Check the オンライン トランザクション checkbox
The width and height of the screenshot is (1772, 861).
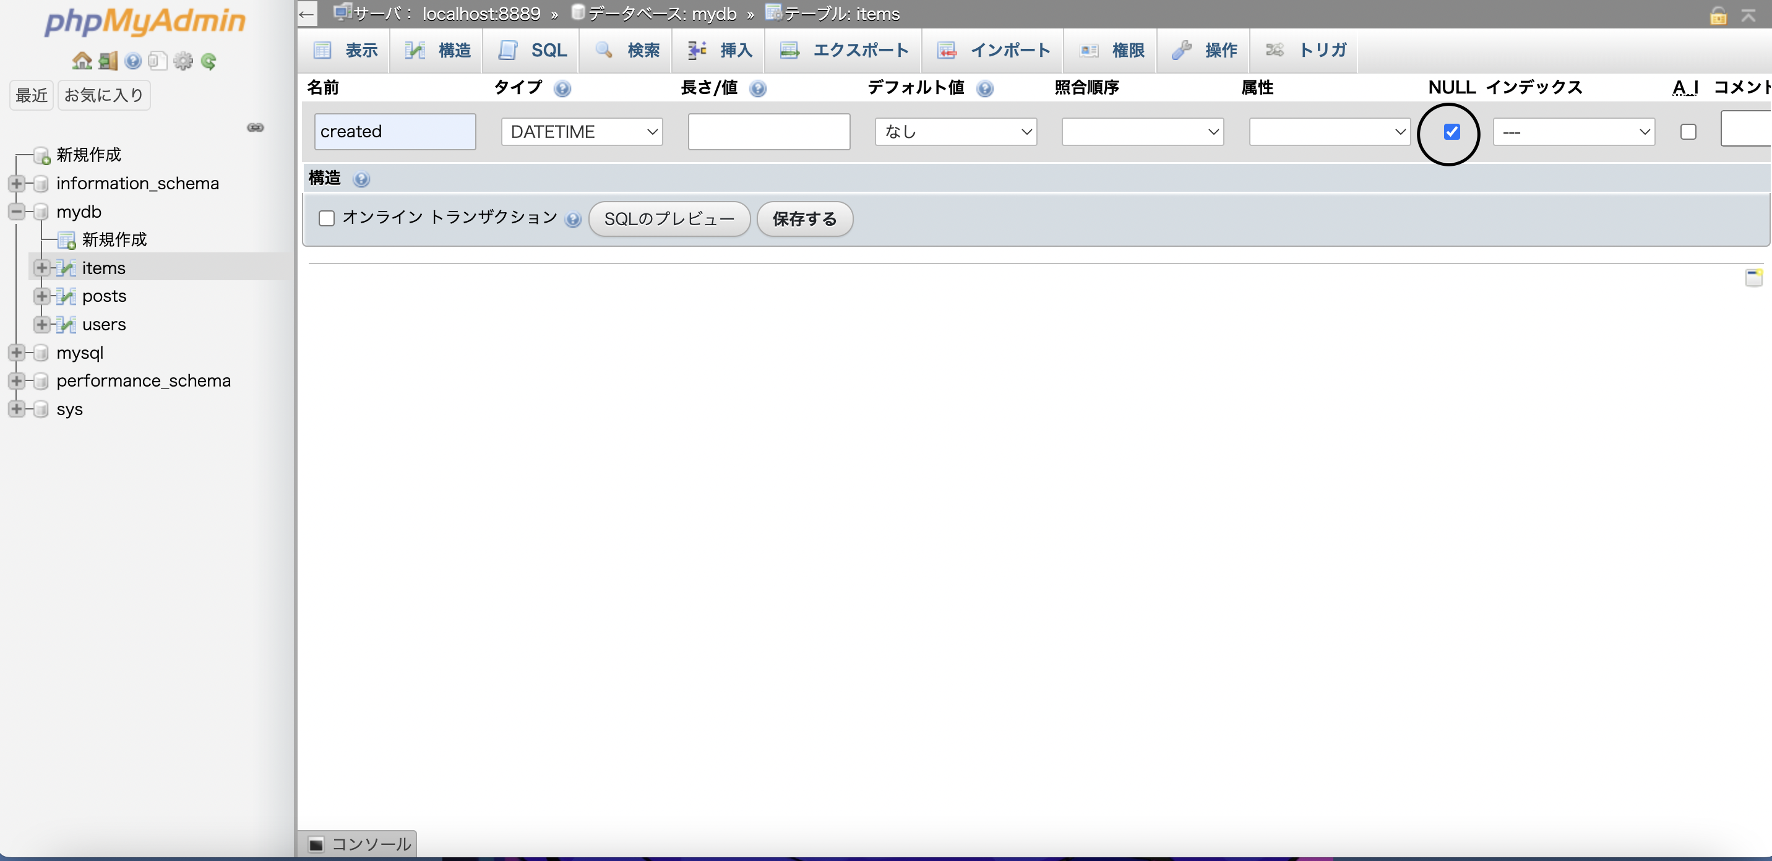(x=326, y=218)
